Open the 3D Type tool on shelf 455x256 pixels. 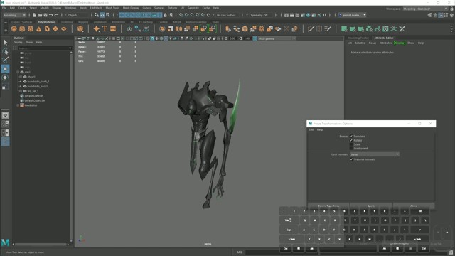[105, 28]
